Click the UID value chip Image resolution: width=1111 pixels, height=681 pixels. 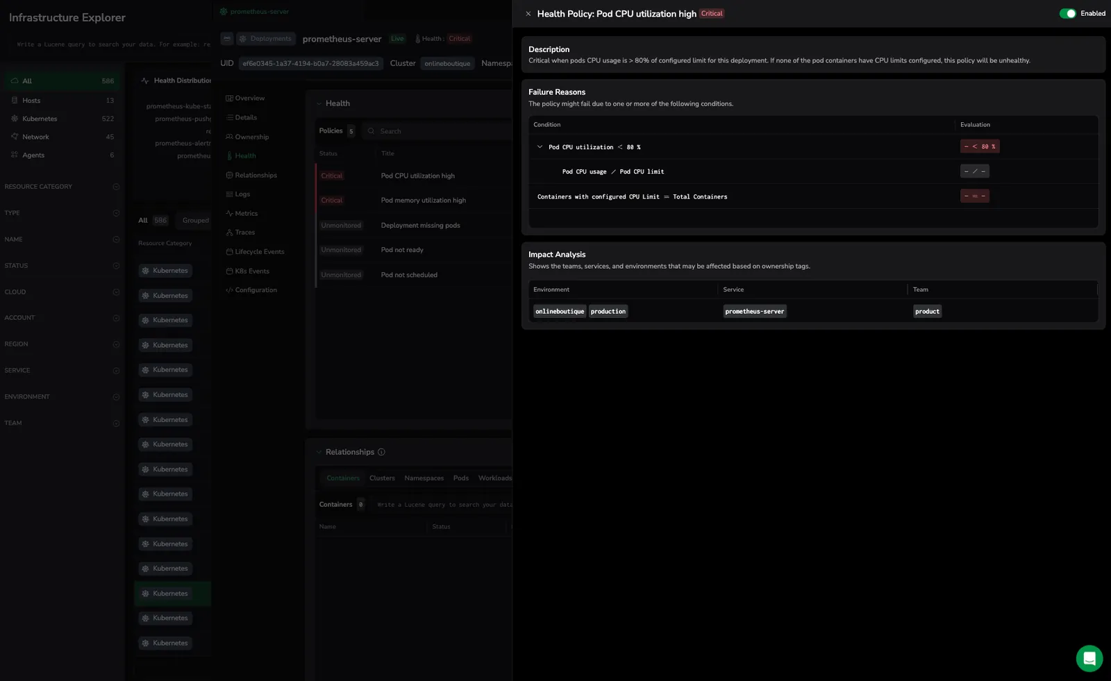(310, 64)
